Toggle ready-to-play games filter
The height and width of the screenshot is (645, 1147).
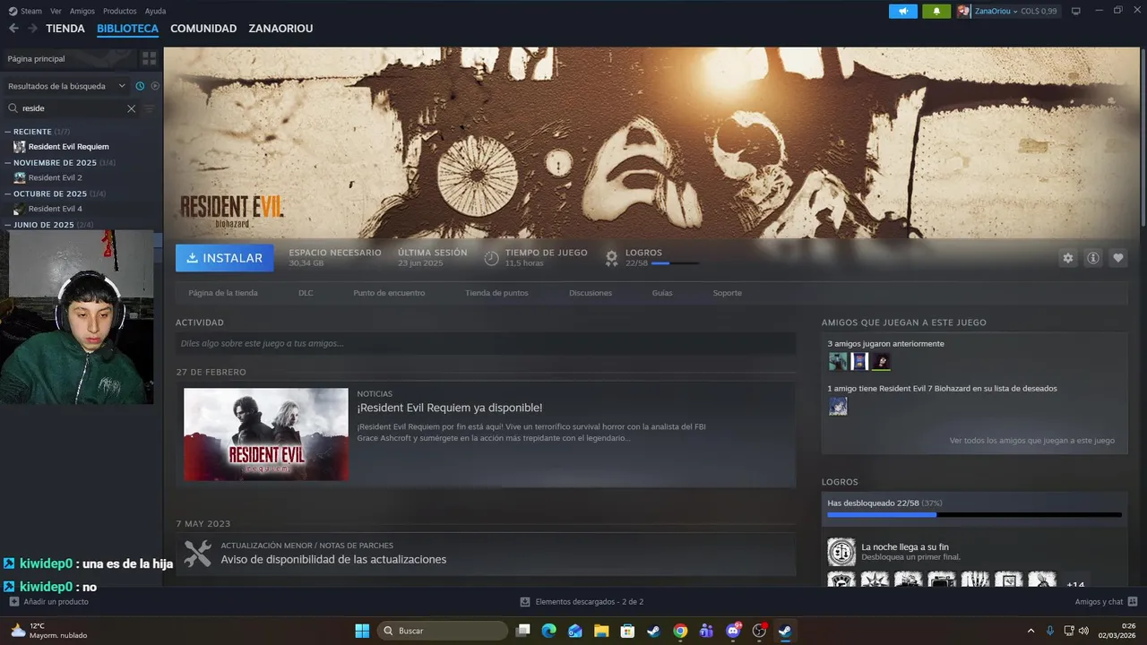pos(155,86)
